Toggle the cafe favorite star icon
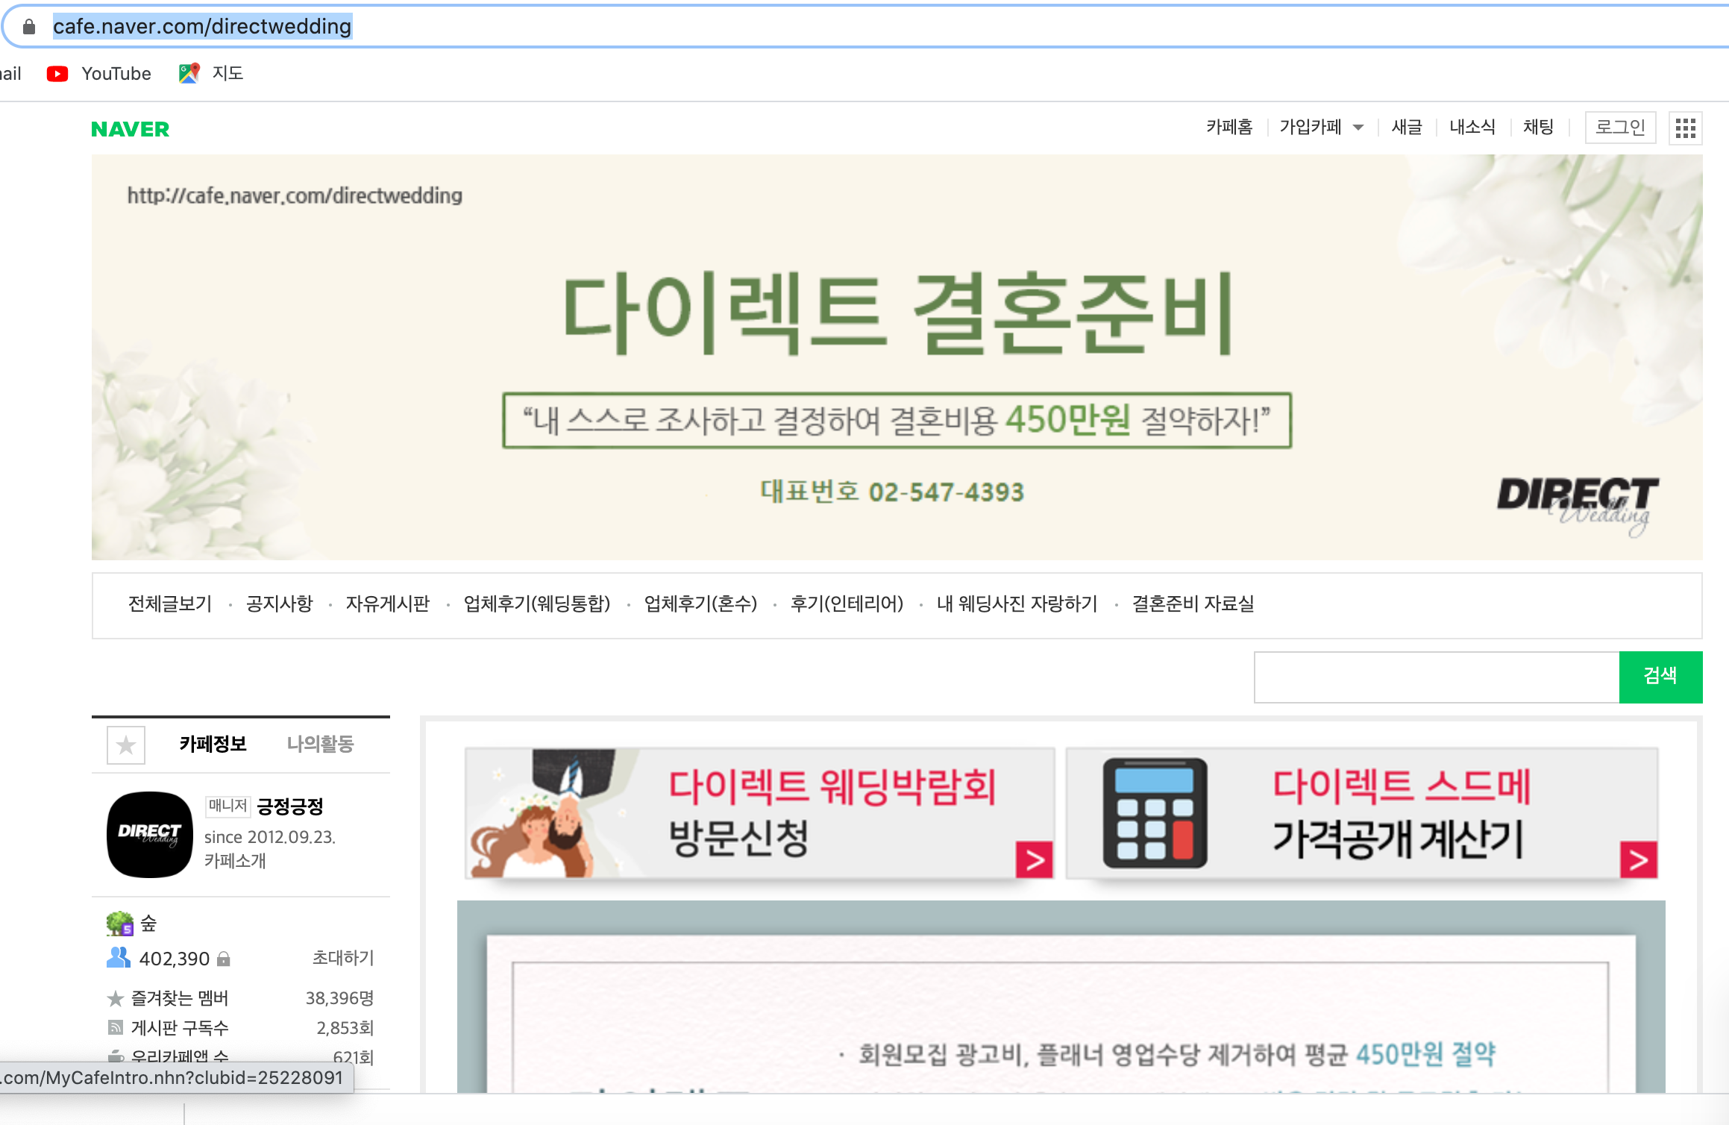Screen dimensions: 1729x1125 [x=126, y=745]
